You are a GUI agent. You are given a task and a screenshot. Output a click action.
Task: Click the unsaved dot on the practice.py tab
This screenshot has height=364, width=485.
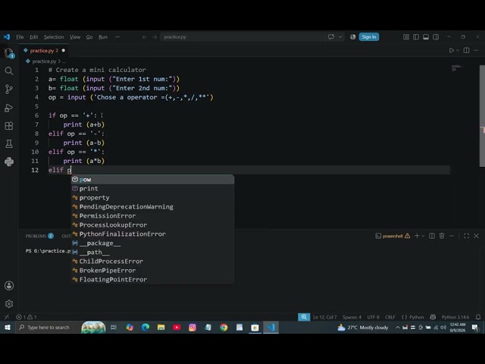pyautogui.click(x=64, y=51)
